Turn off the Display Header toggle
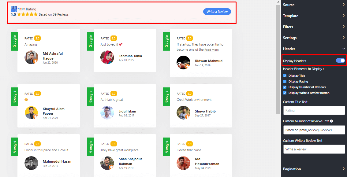The image size is (347, 177). click(x=340, y=61)
